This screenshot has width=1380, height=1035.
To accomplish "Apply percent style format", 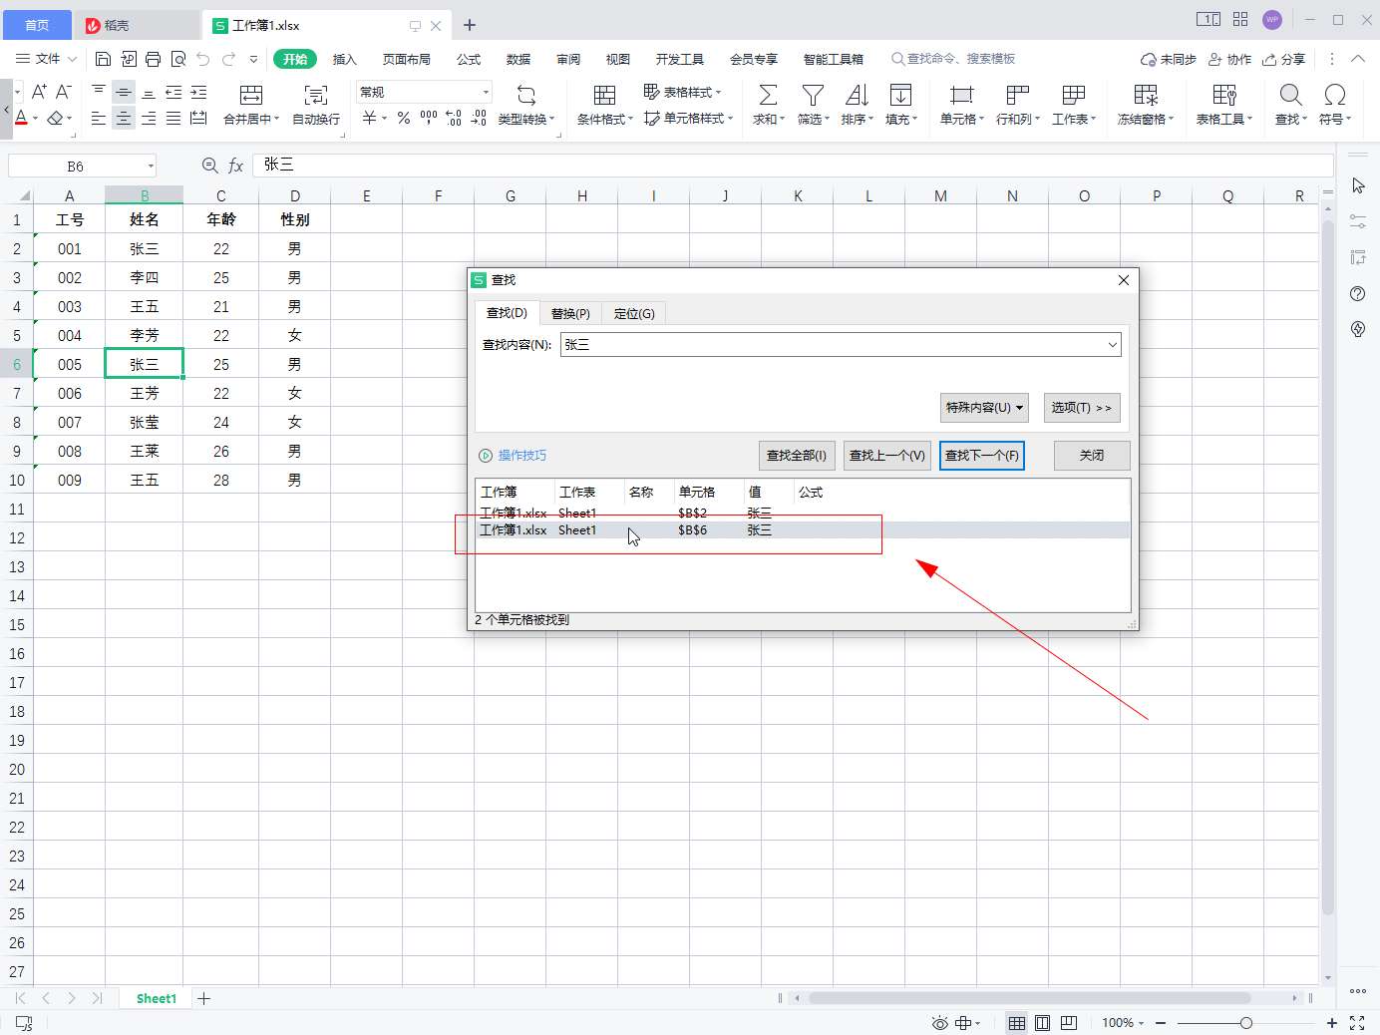I will 403,118.
